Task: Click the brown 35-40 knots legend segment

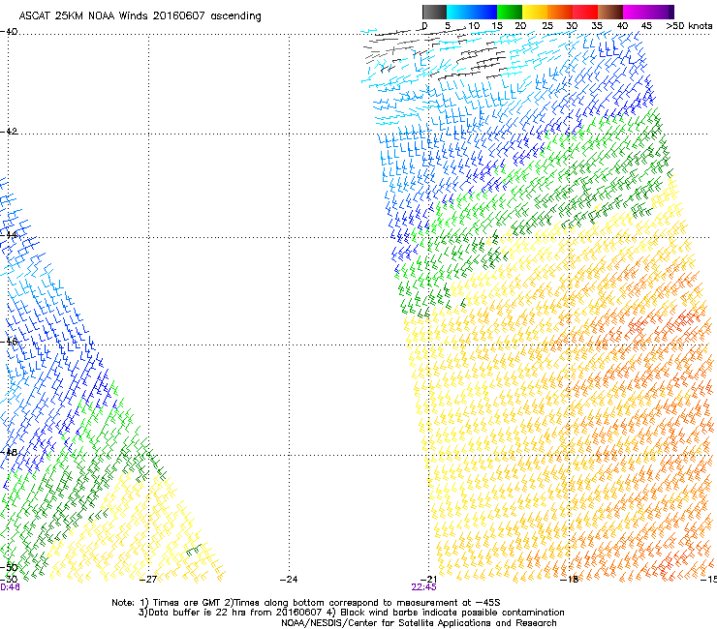Action: (x=610, y=12)
